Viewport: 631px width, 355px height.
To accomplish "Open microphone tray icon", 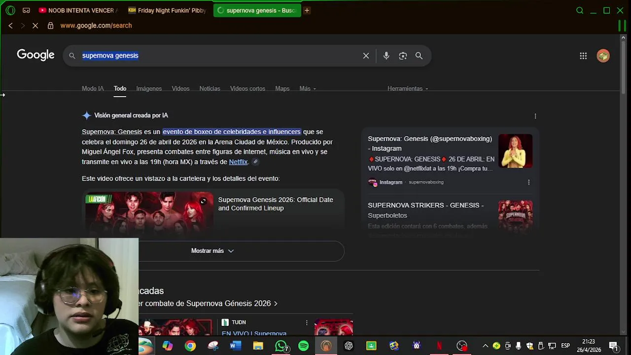I will [x=519, y=346].
